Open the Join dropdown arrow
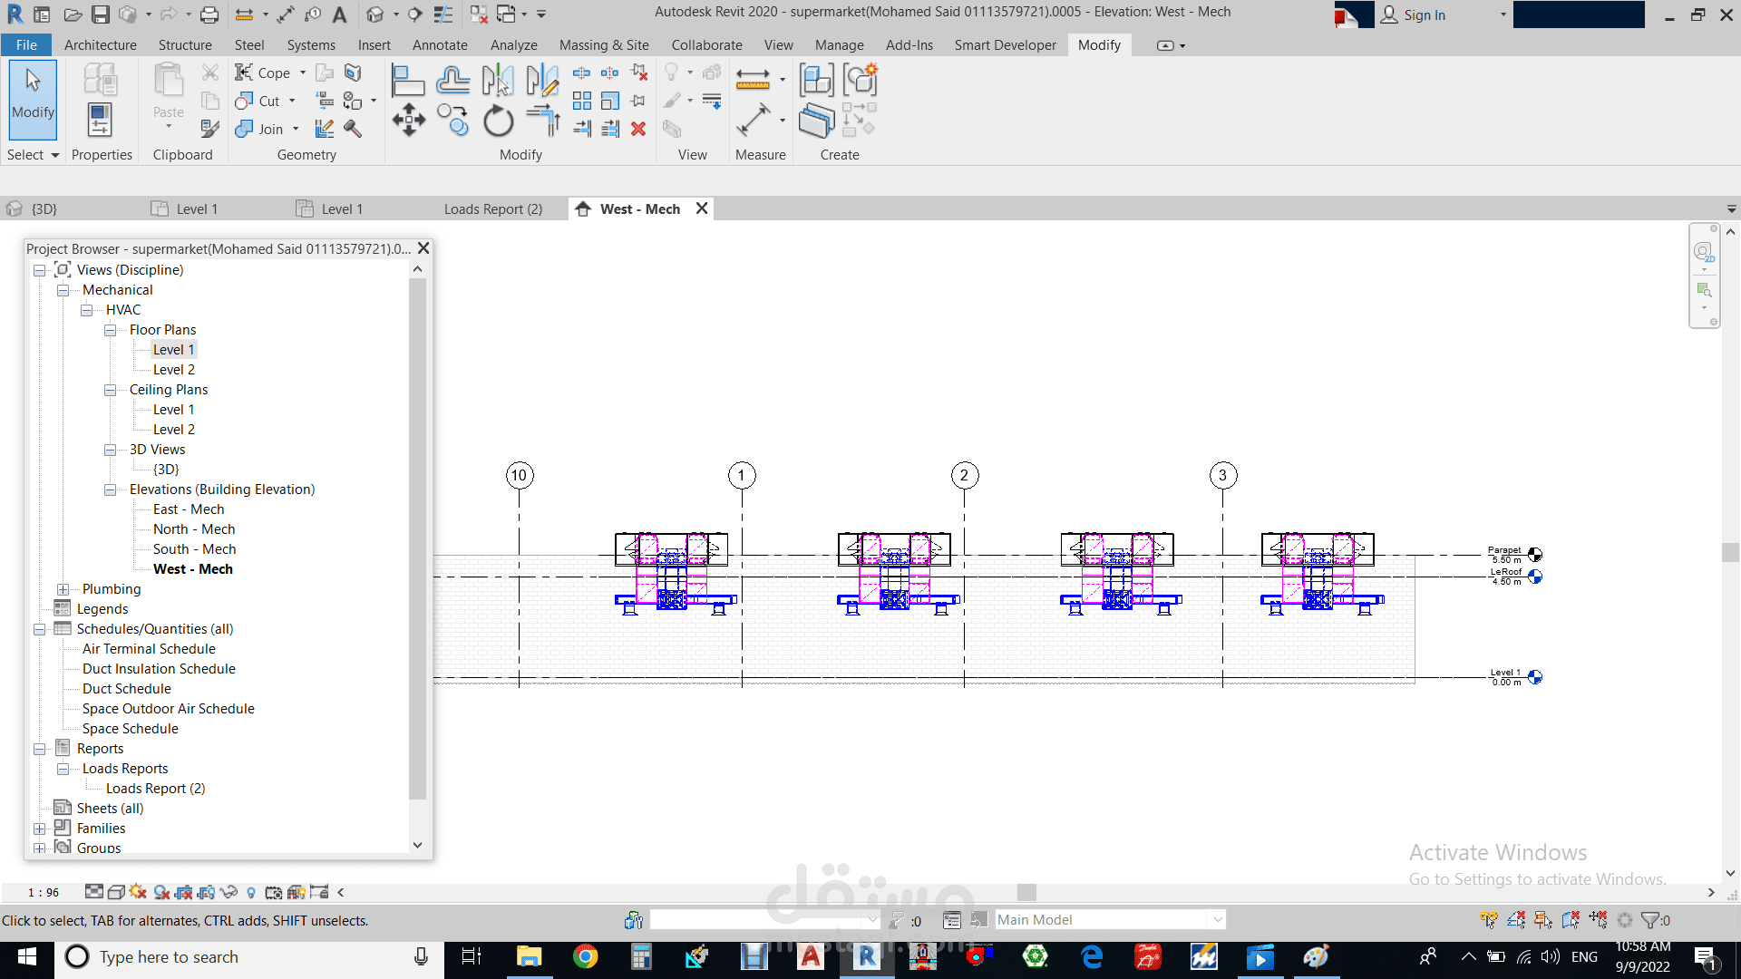The width and height of the screenshot is (1741, 979). coord(296,129)
